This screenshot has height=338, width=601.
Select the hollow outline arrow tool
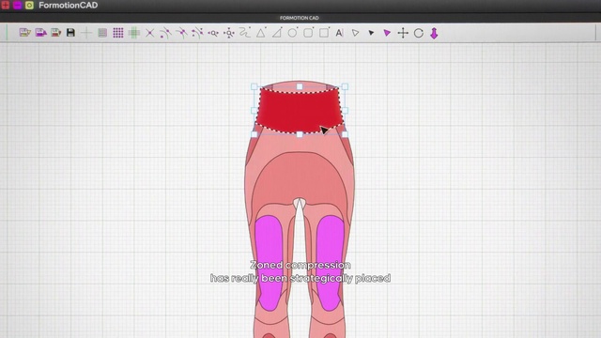point(355,33)
